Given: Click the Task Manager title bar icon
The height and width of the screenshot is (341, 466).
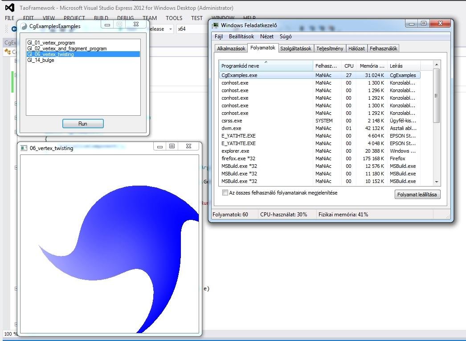Looking at the screenshot, I should [215, 25].
